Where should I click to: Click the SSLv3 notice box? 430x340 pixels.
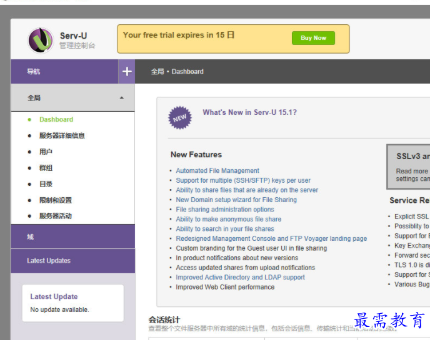coord(408,167)
